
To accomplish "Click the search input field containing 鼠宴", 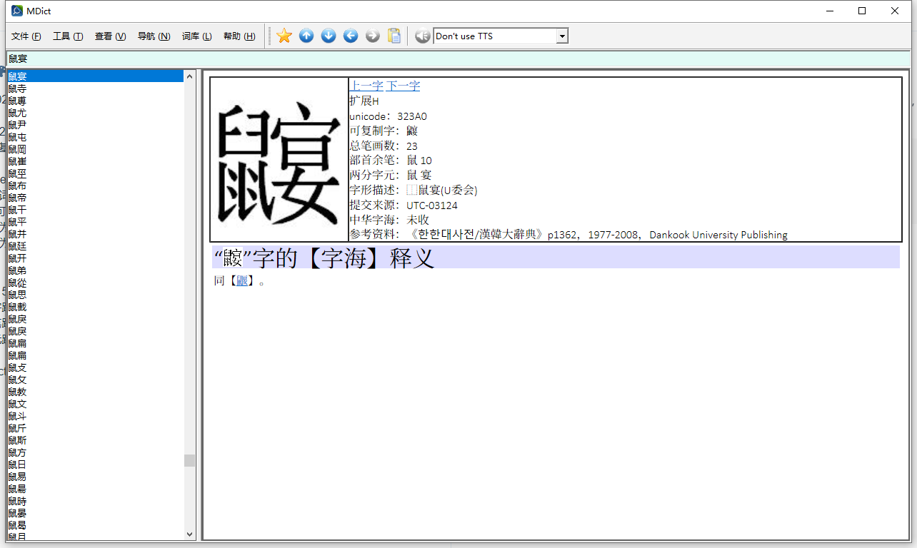I will click(x=457, y=59).
